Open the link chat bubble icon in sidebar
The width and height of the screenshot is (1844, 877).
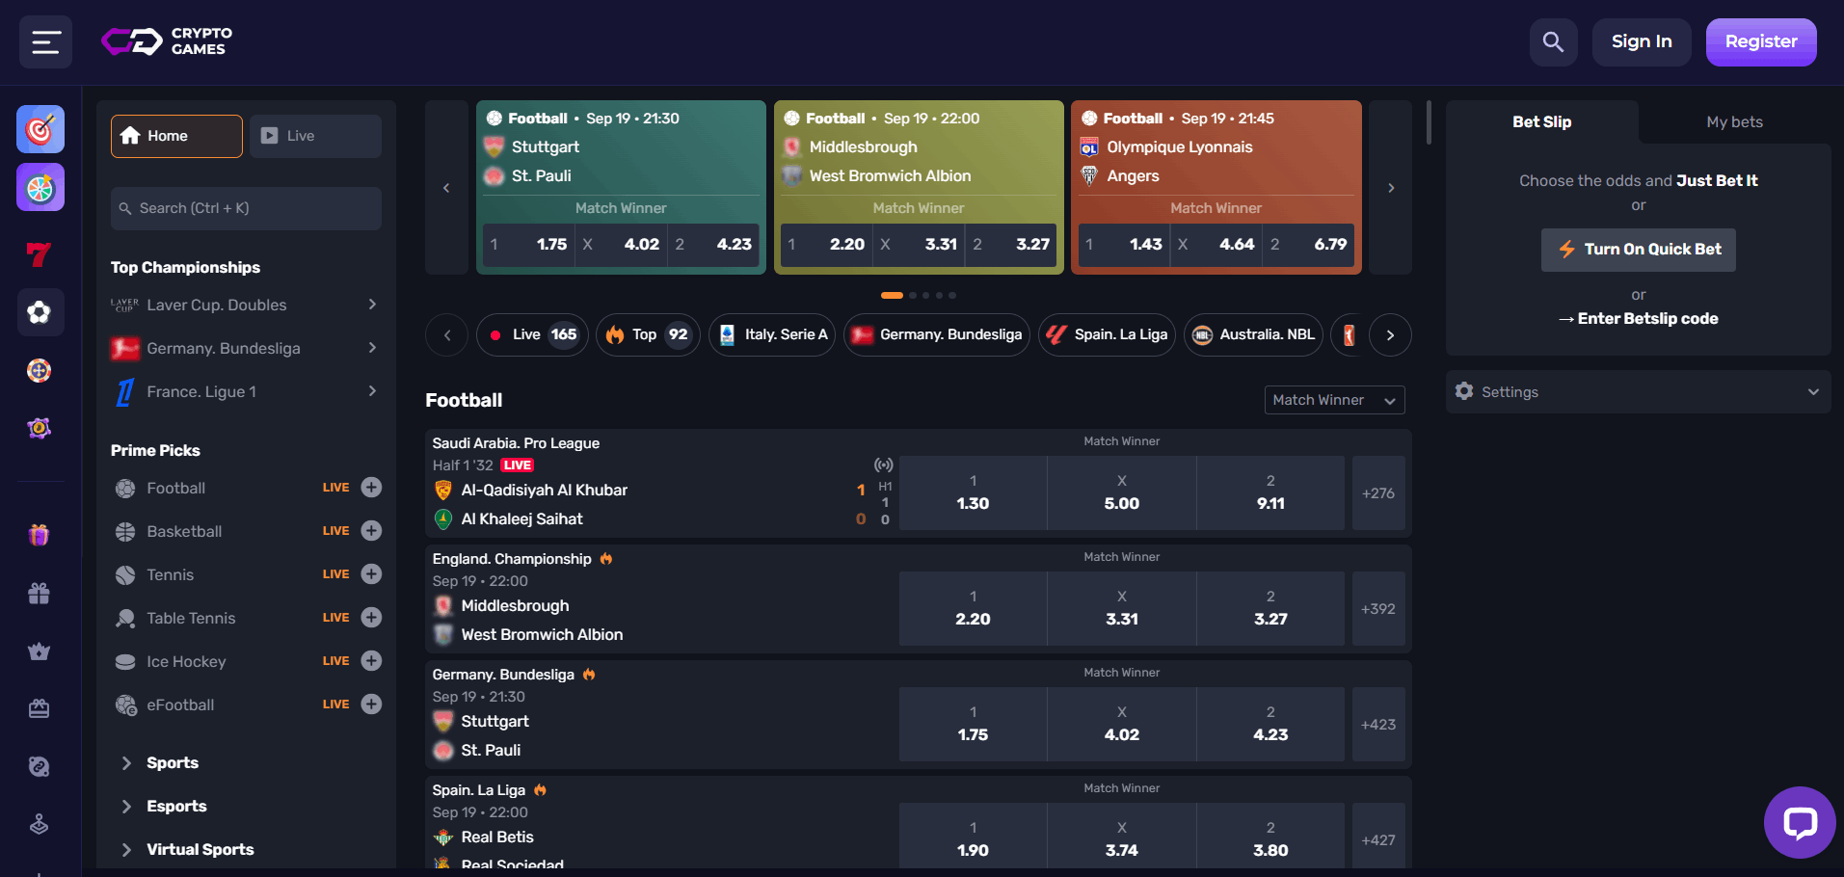click(x=40, y=766)
